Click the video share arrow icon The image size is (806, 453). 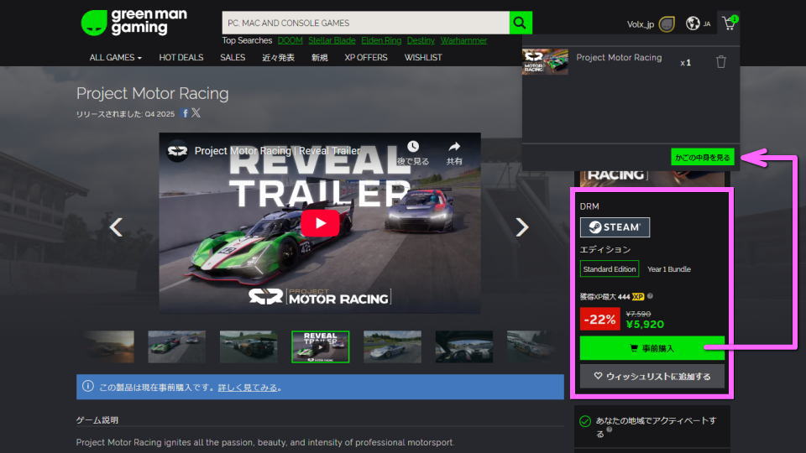coord(454,147)
